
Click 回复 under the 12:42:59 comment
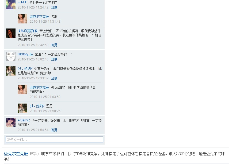pos(54,45)
